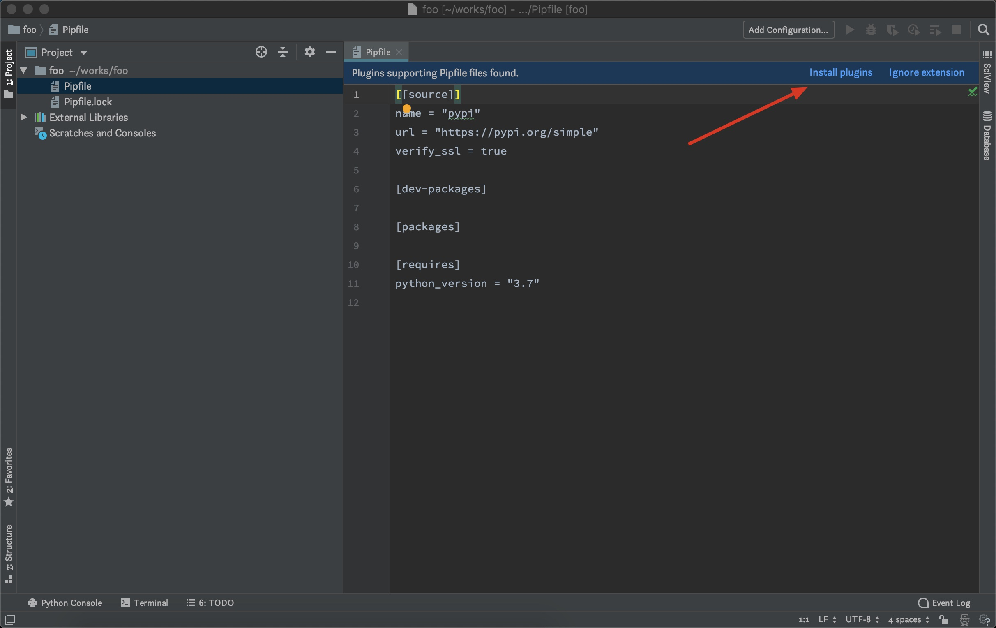Open the UTF-8 encoding selector

[862, 619]
